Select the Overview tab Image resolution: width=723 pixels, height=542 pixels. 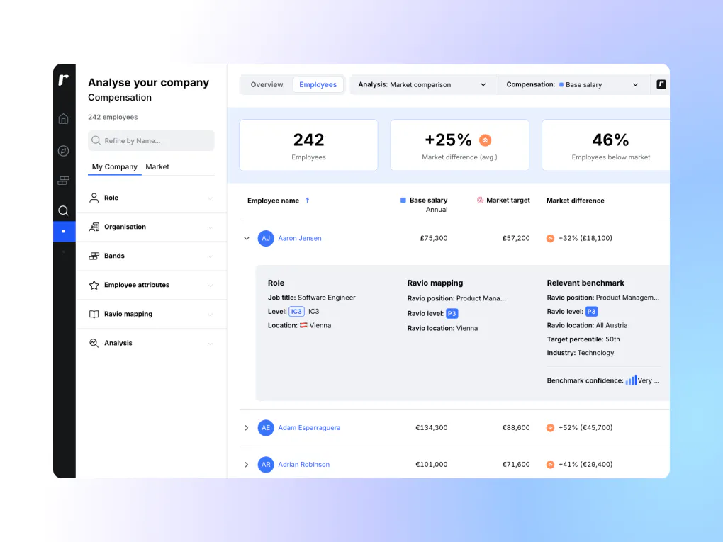click(x=267, y=84)
